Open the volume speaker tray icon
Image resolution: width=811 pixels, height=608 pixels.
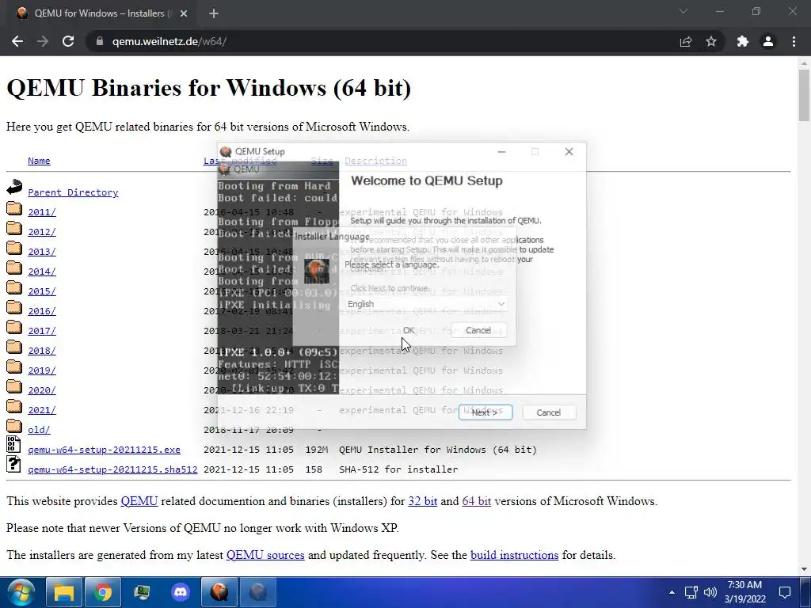point(710,592)
